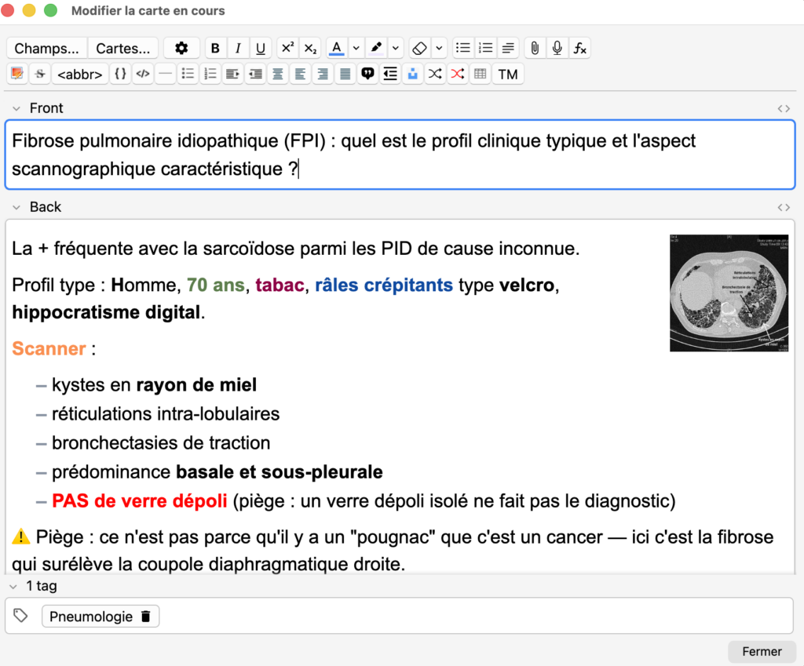Image resolution: width=804 pixels, height=666 pixels.
Task: Justify the text
Action: pos(345,74)
